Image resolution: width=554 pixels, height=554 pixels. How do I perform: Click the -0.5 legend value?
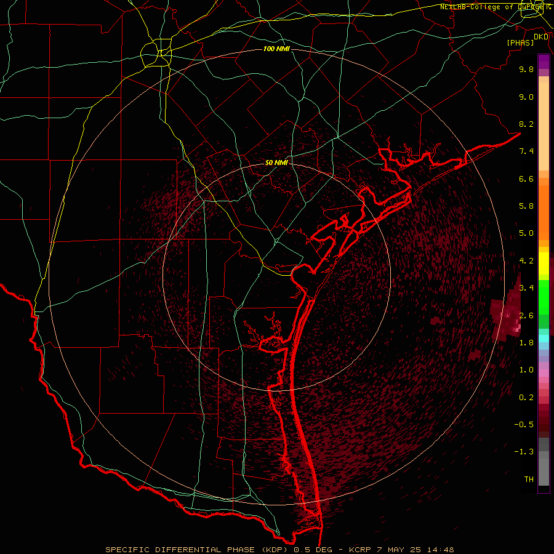pos(524,425)
